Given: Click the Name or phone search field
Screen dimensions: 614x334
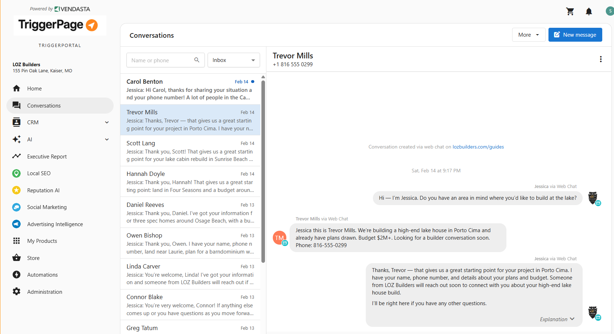Looking at the screenshot, I should click(x=165, y=60).
